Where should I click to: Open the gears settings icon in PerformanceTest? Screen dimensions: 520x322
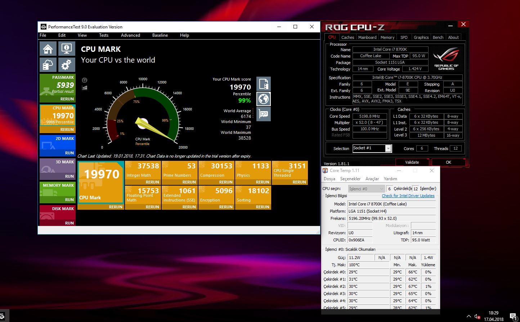[67, 65]
